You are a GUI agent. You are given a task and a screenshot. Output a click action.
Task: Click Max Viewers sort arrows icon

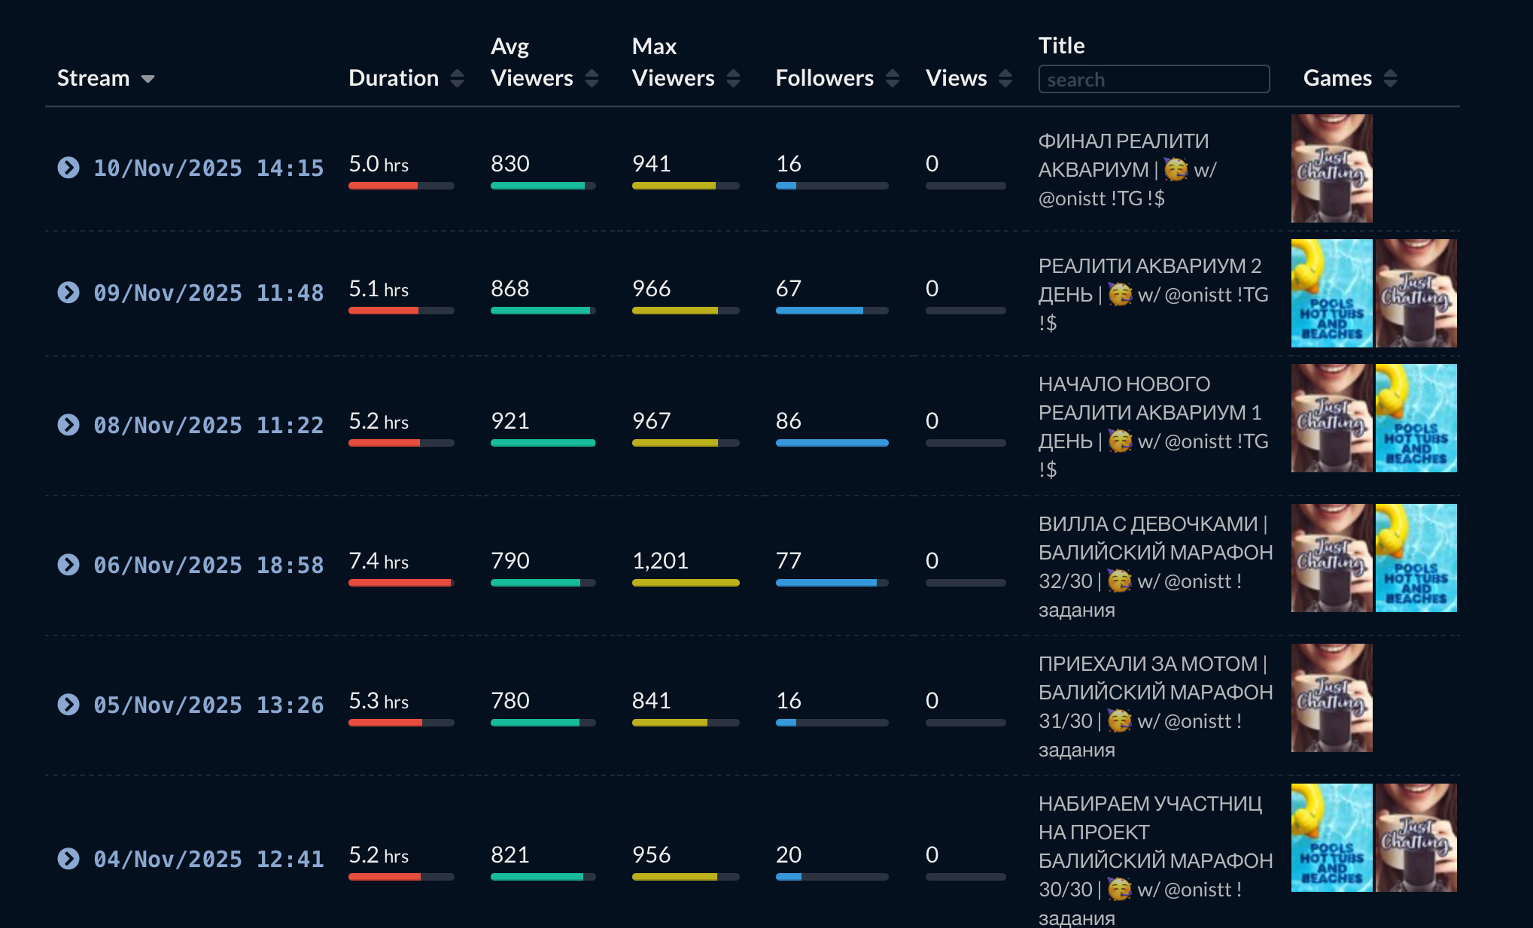point(733,78)
